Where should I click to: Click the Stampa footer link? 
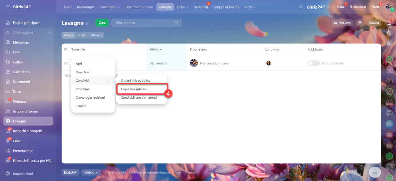[190, 172]
